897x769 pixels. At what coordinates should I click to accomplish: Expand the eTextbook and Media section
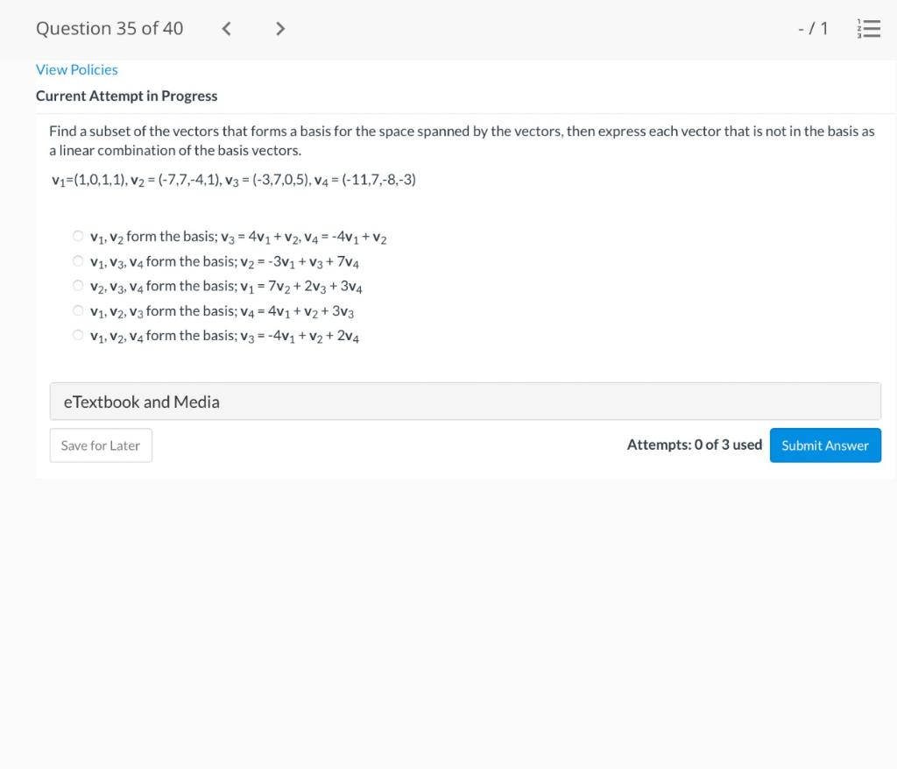tap(464, 401)
